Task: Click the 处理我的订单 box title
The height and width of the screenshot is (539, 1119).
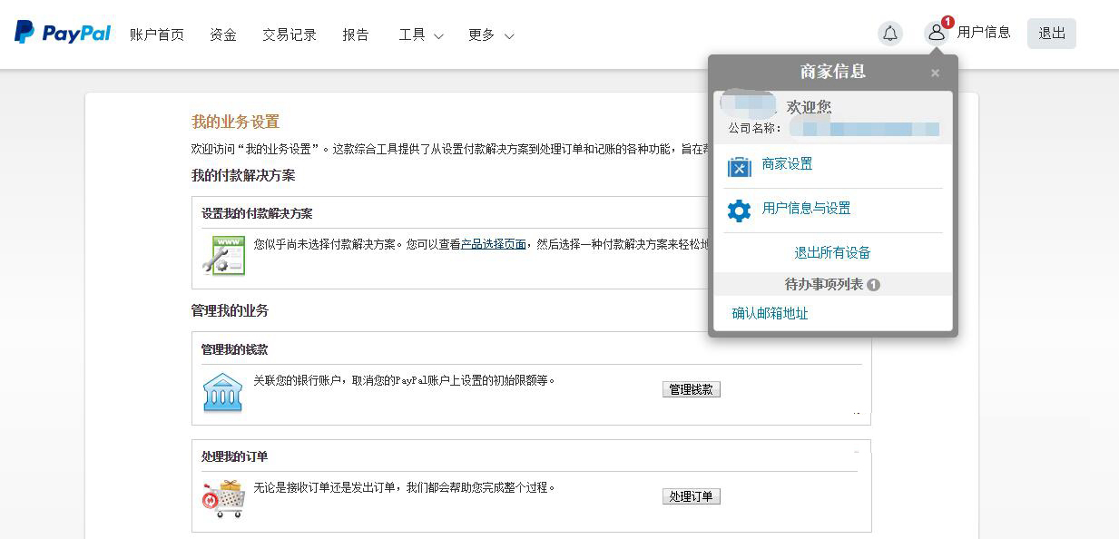Action: pyautogui.click(x=235, y=457)
